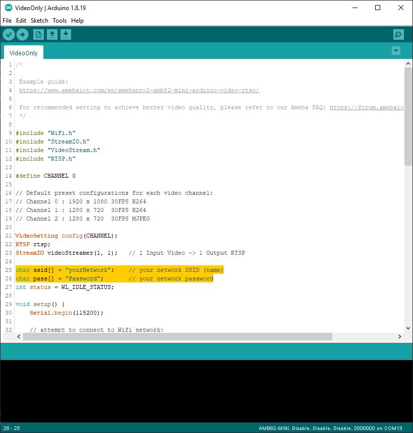Select the VideoOnly sketch tab

[24, 53]
